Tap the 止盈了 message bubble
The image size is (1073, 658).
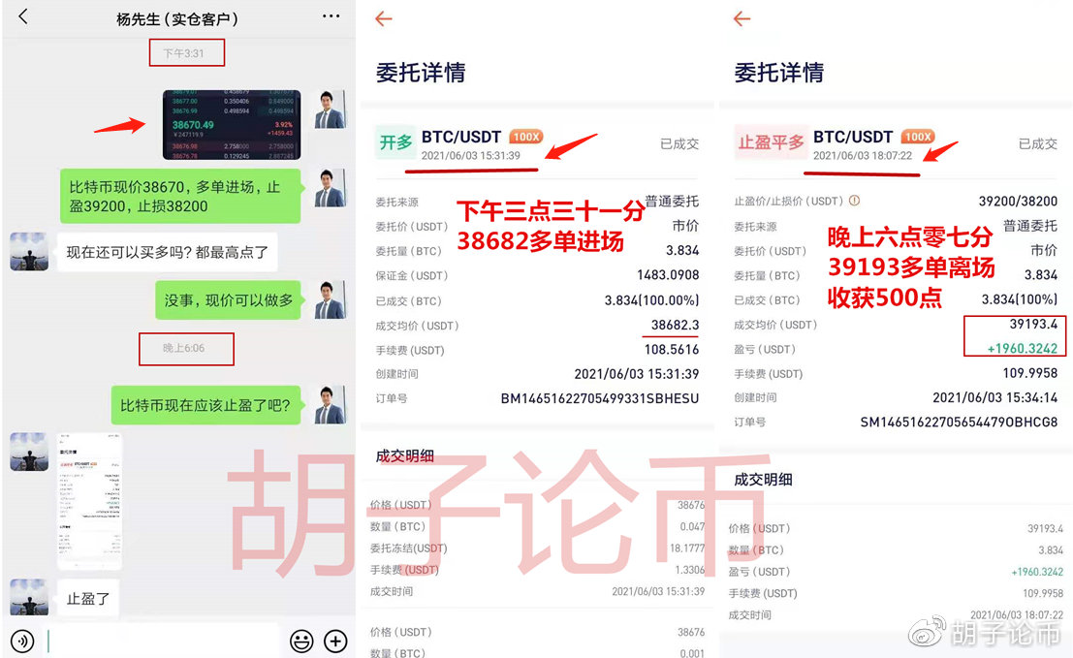point(88,598)
